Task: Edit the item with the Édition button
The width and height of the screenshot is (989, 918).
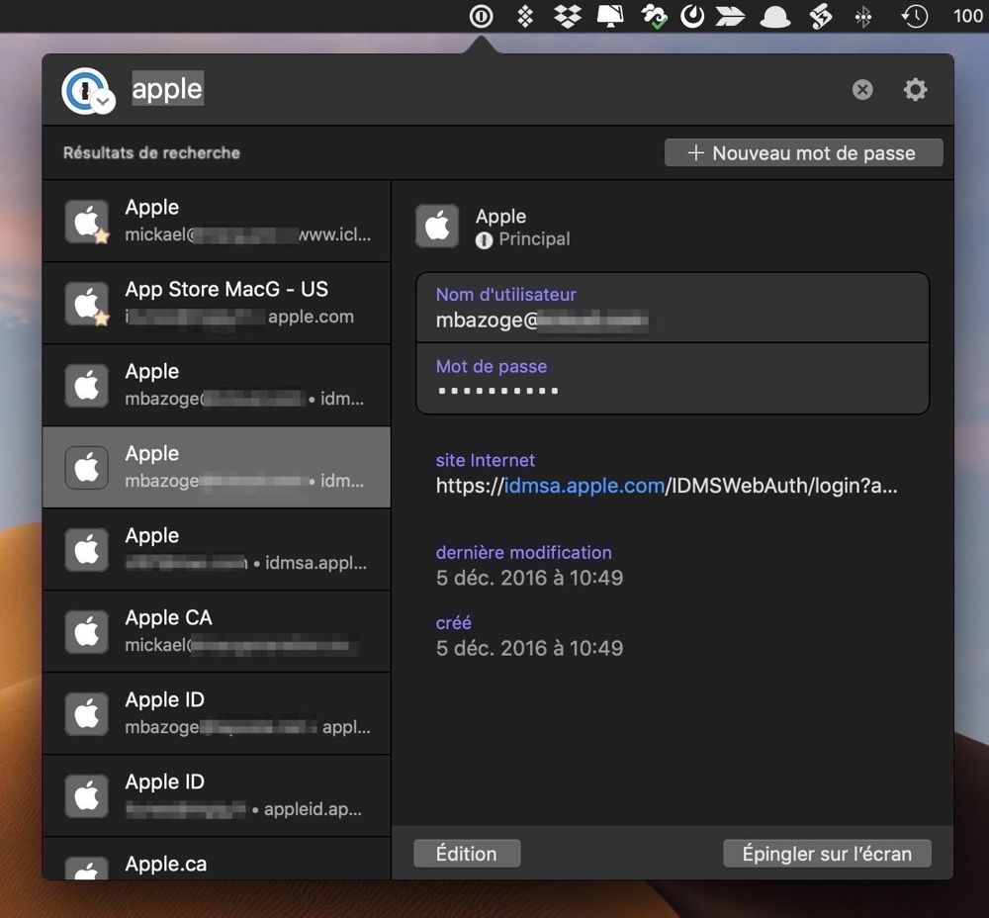Action: 467,854
